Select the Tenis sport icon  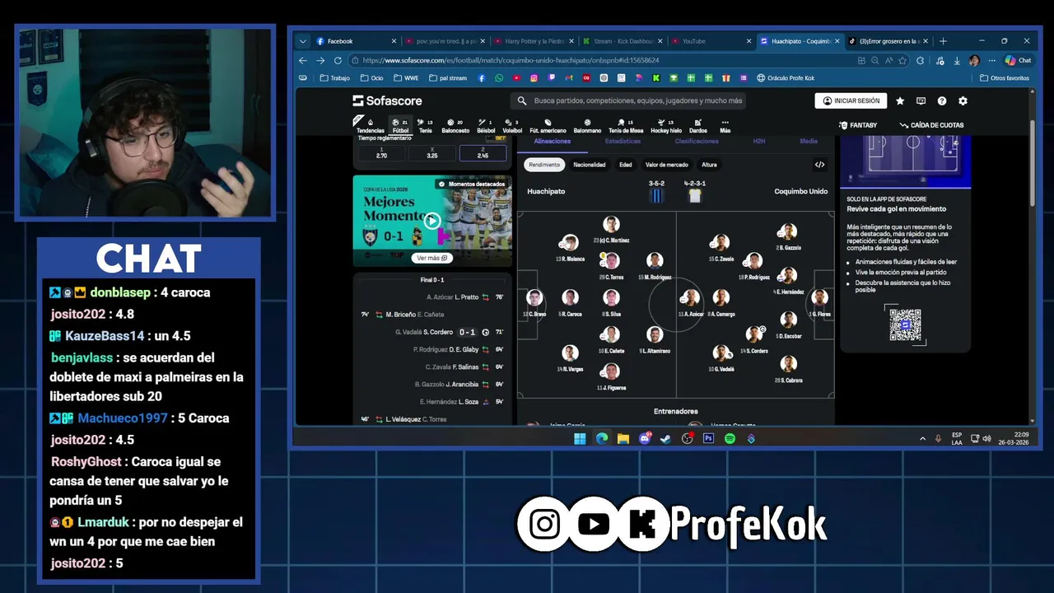(x=425, y=126)
